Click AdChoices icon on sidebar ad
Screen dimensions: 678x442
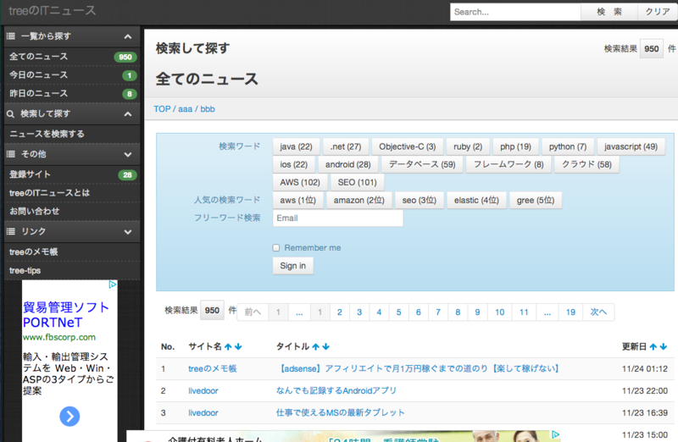tap(113, 285)
